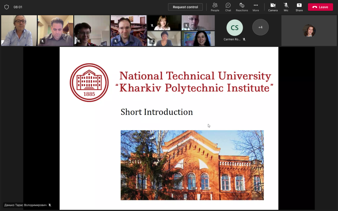This screenshot has height=211, width=338.
Task: Click the shield security icon
Action: click(6, 7)
